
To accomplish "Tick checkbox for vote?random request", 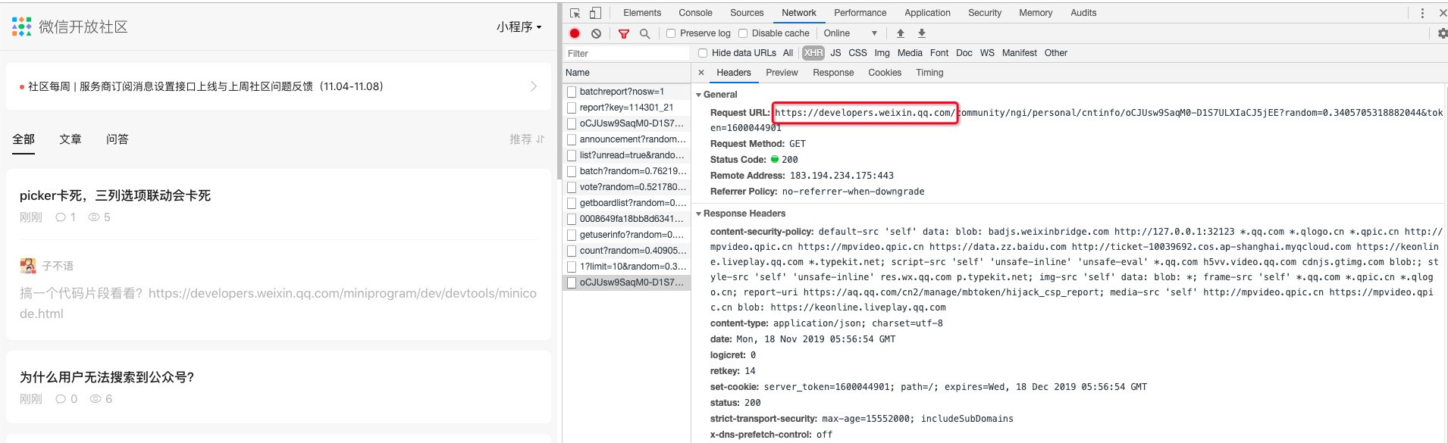I will [x=572, y=187].
